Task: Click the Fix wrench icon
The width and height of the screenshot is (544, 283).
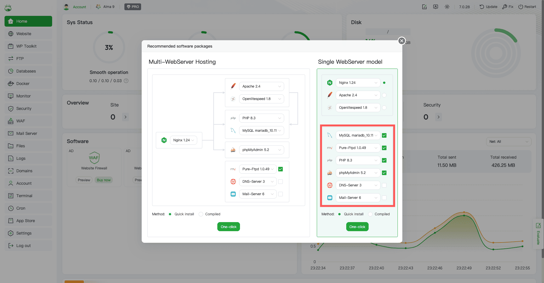Action: coord(504,7)
